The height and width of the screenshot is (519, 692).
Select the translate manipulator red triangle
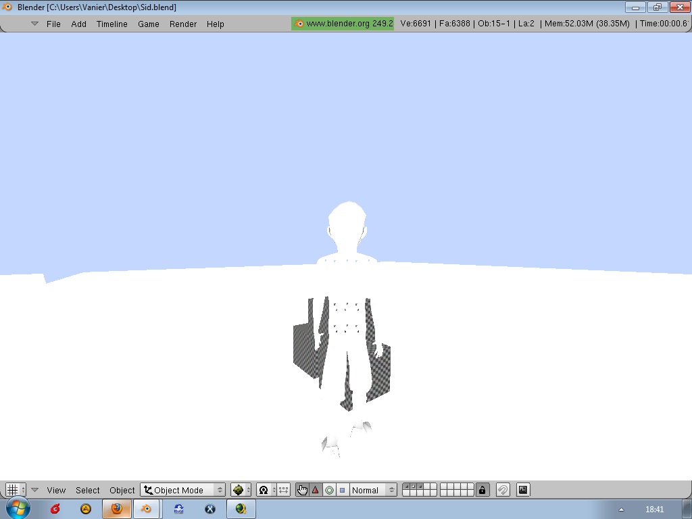point(315,490)
